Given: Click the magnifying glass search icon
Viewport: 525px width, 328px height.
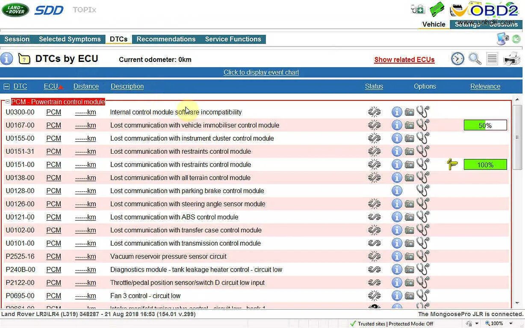Looking at the screenshot, I should (x=475, y=59).
